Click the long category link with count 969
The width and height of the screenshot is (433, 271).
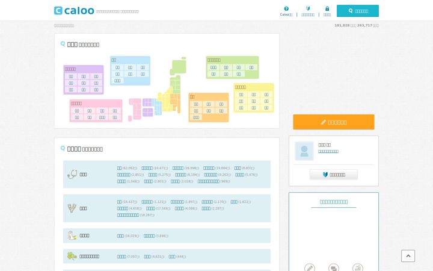209,181
